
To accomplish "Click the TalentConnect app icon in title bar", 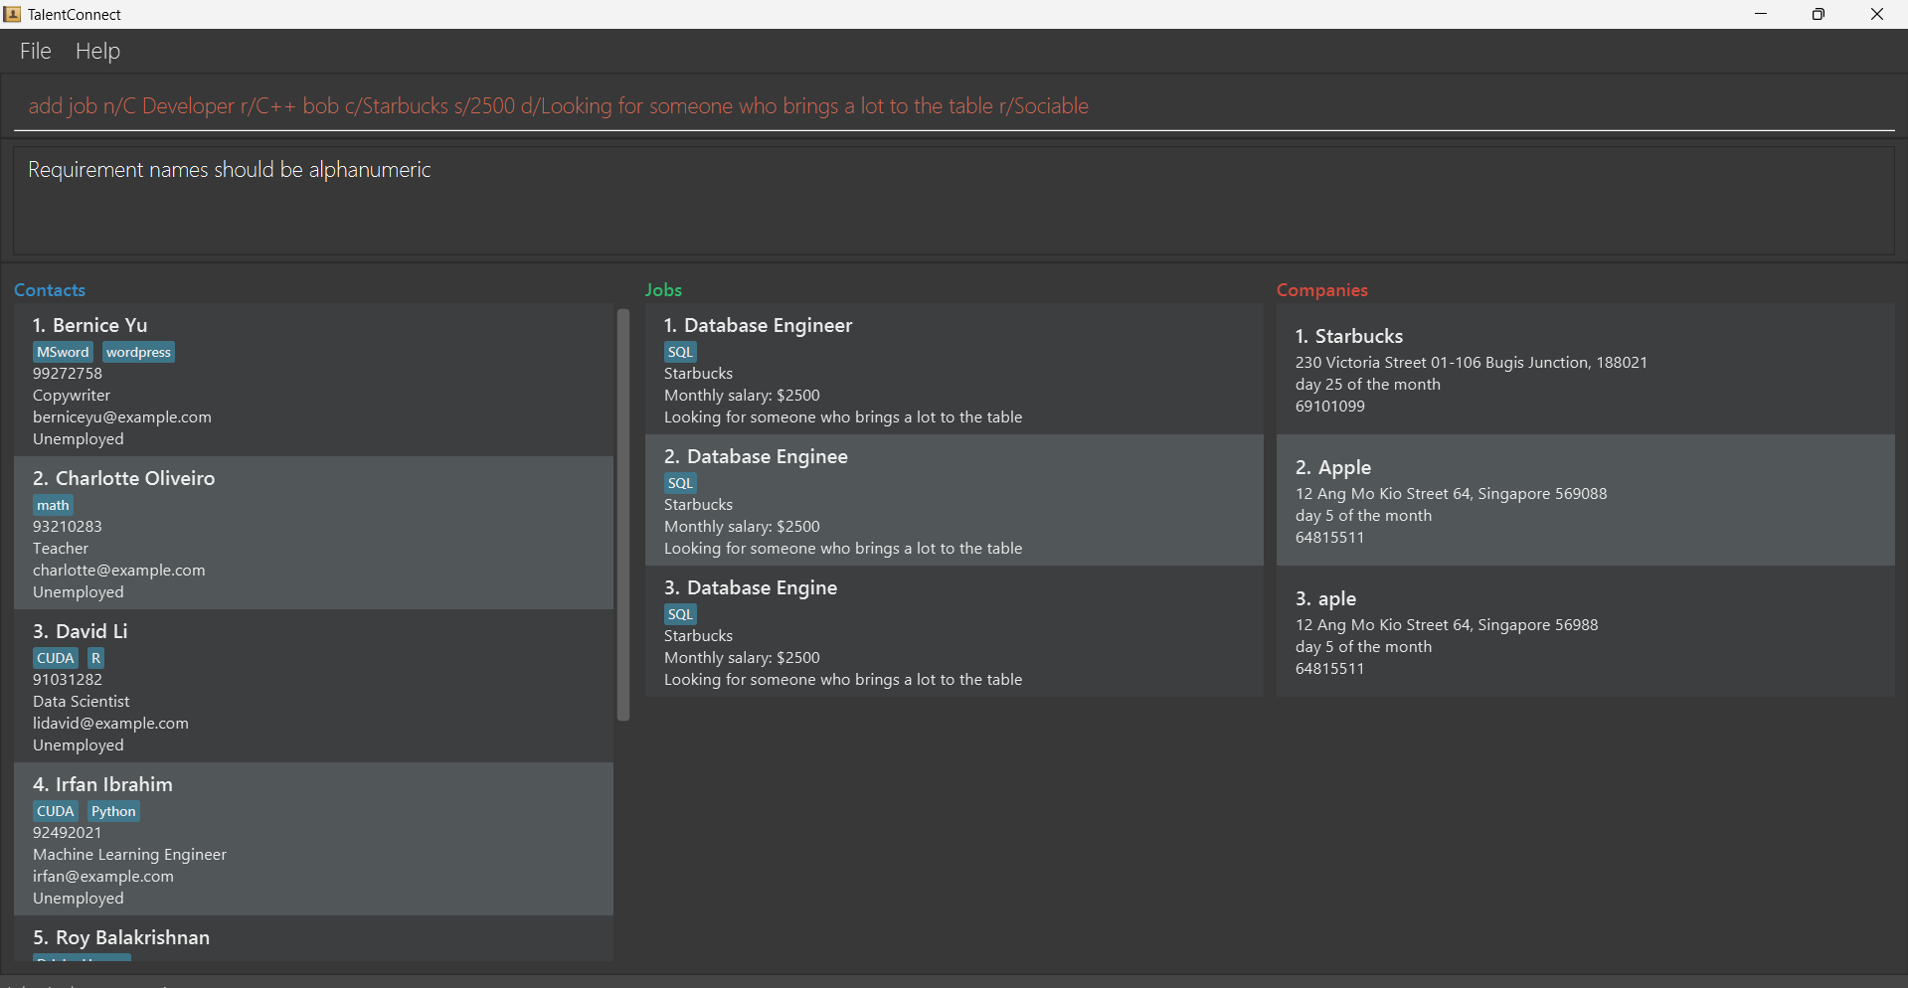I will (x=12, y=14).
